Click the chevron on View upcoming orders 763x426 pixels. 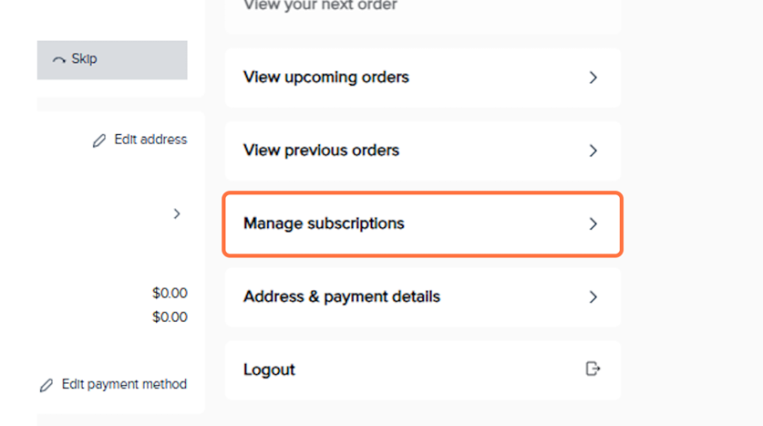(x=593, y=78)
